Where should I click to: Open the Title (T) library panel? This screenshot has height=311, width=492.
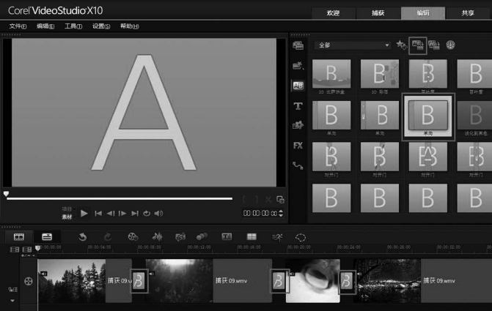click(x=298, y=106)
